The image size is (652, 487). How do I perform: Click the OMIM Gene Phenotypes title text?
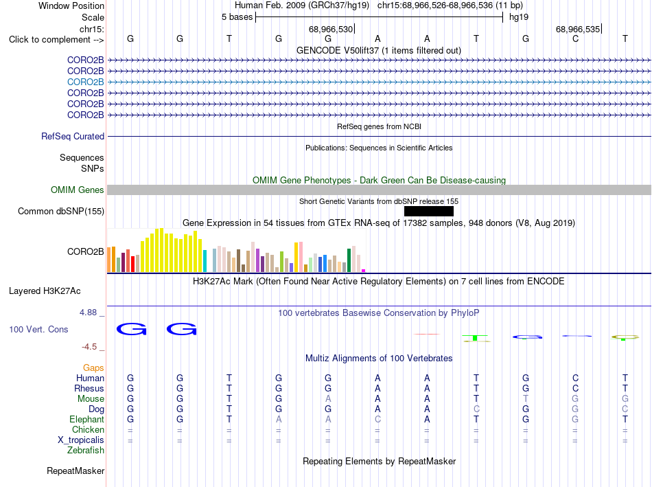click(379, 180)
